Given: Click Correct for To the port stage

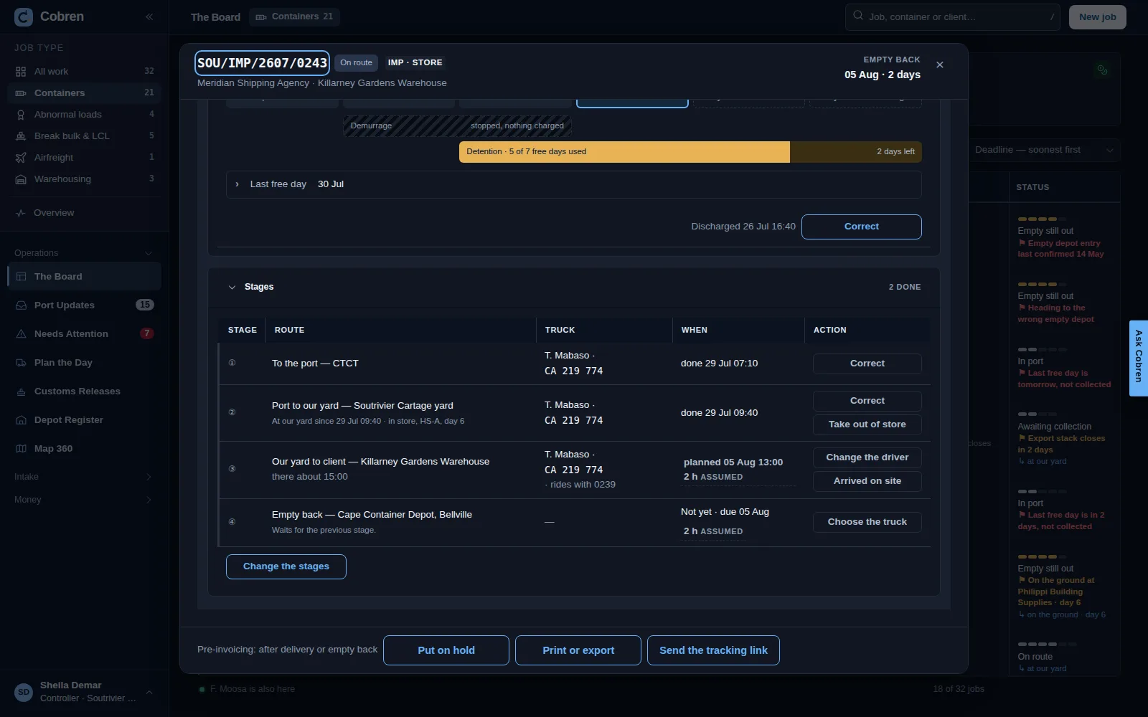Looking at the screenshot, I should pos(867,364).
